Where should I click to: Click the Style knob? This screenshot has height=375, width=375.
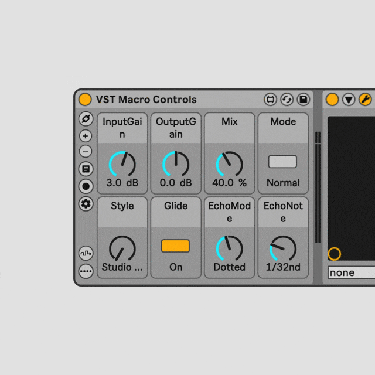tap(122, 248)
